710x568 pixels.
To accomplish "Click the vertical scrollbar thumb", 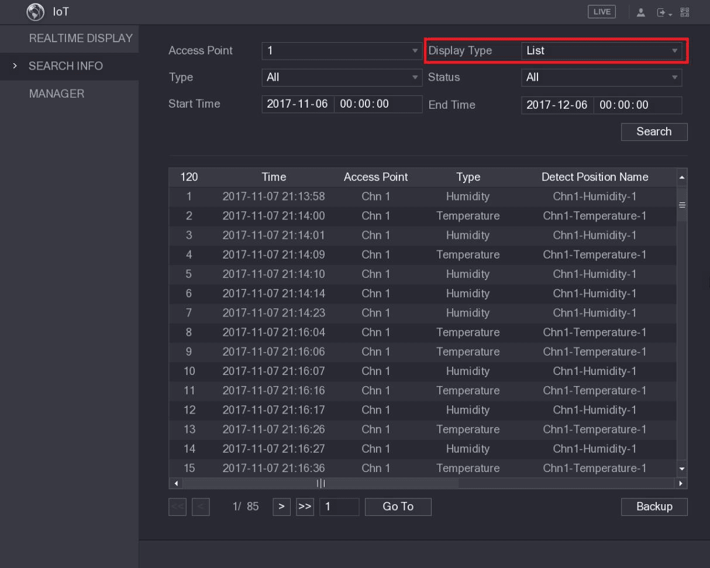I will pos(682,205).
